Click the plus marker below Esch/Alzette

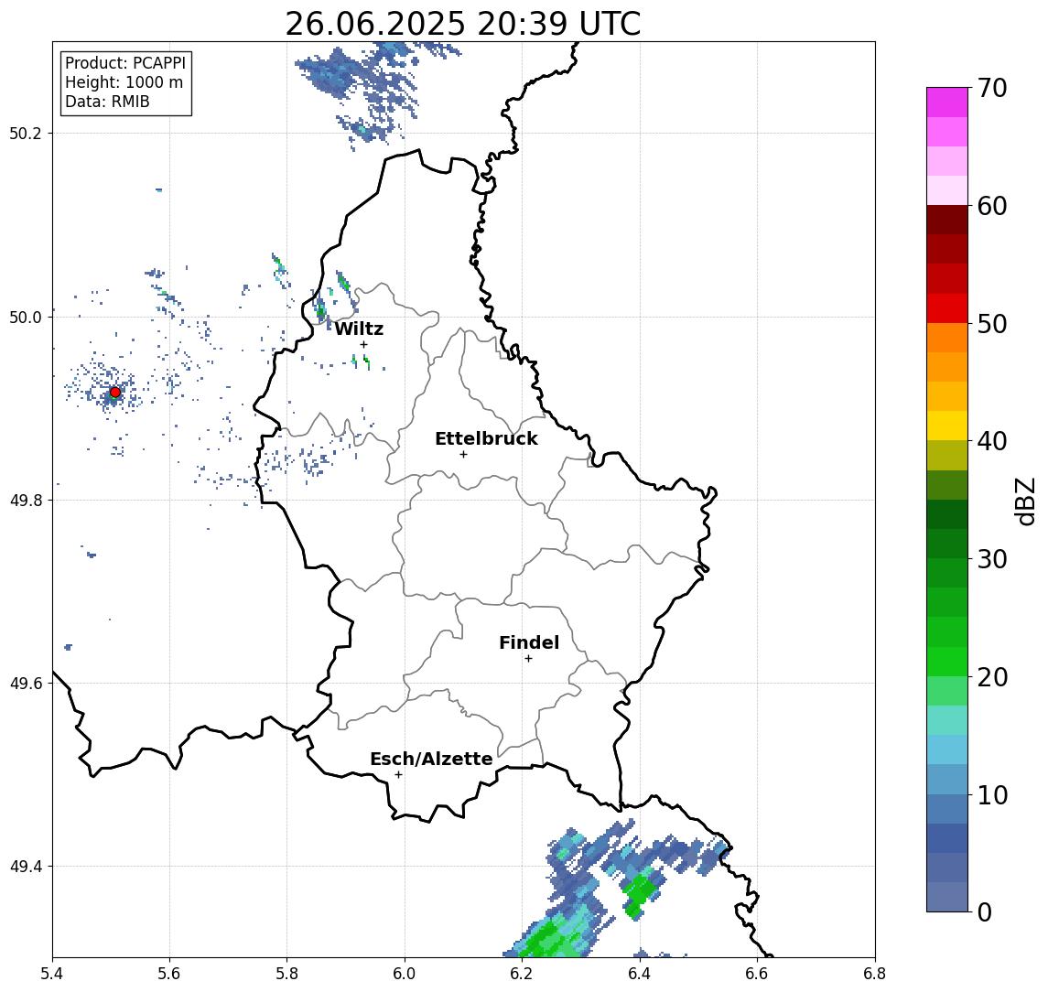[398, 775]
